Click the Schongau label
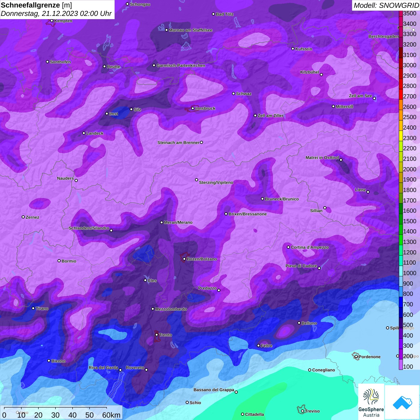The width and height of the screenshot is (420, 420). 140,4
